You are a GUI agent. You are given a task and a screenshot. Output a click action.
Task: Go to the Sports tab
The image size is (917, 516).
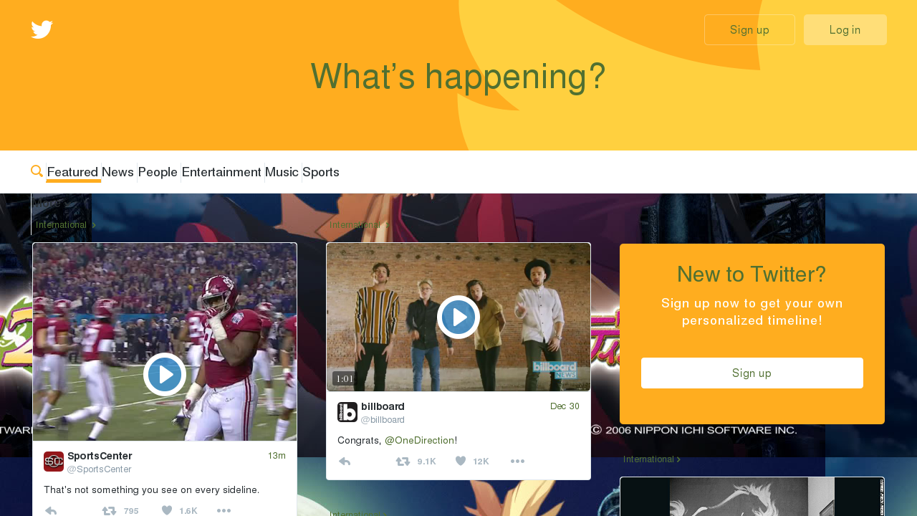click(x=321, y=172)
